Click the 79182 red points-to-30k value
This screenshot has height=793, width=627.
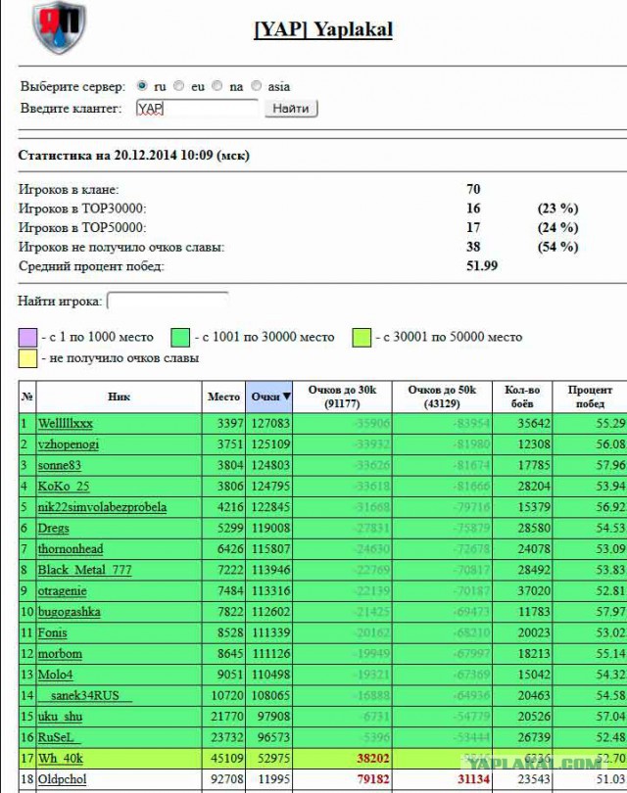point(373,779)
